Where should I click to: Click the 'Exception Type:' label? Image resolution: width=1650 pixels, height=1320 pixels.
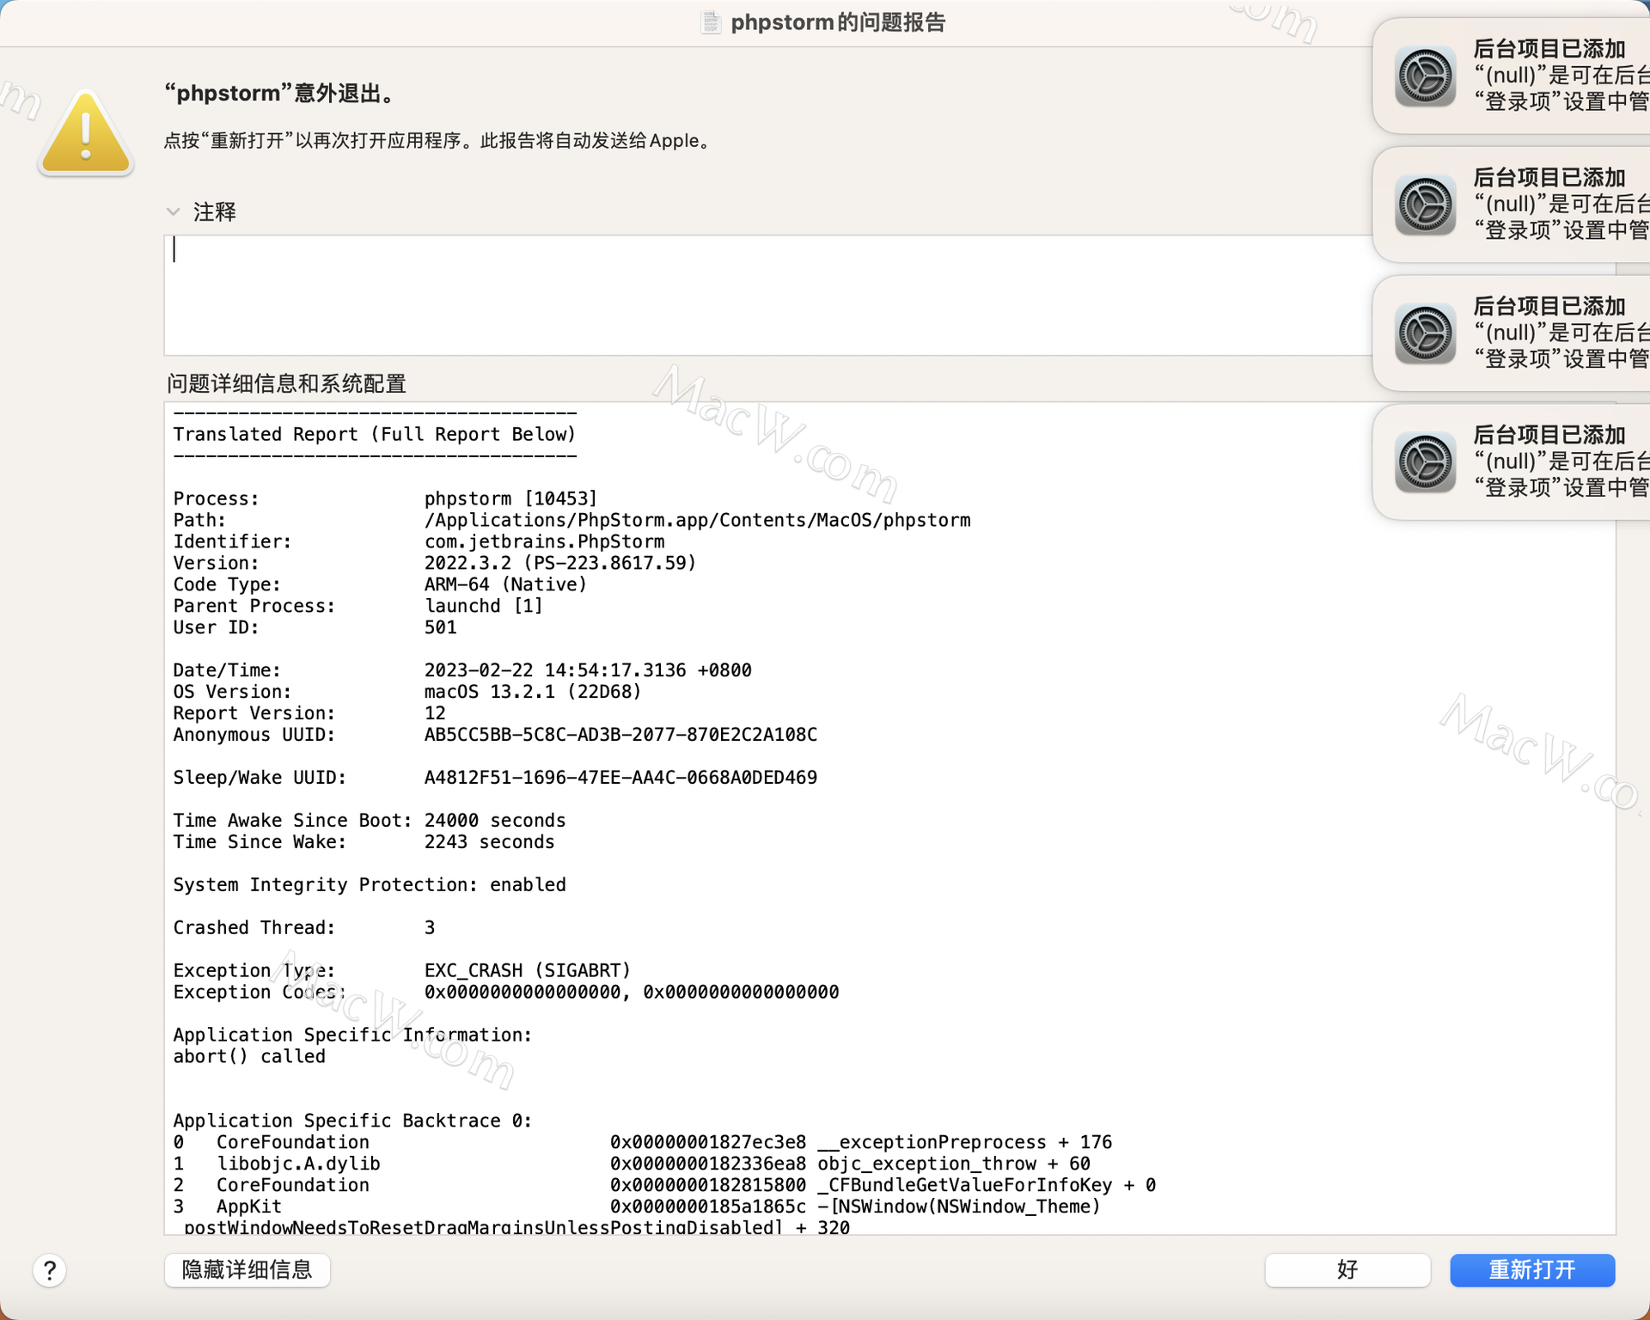254,972
